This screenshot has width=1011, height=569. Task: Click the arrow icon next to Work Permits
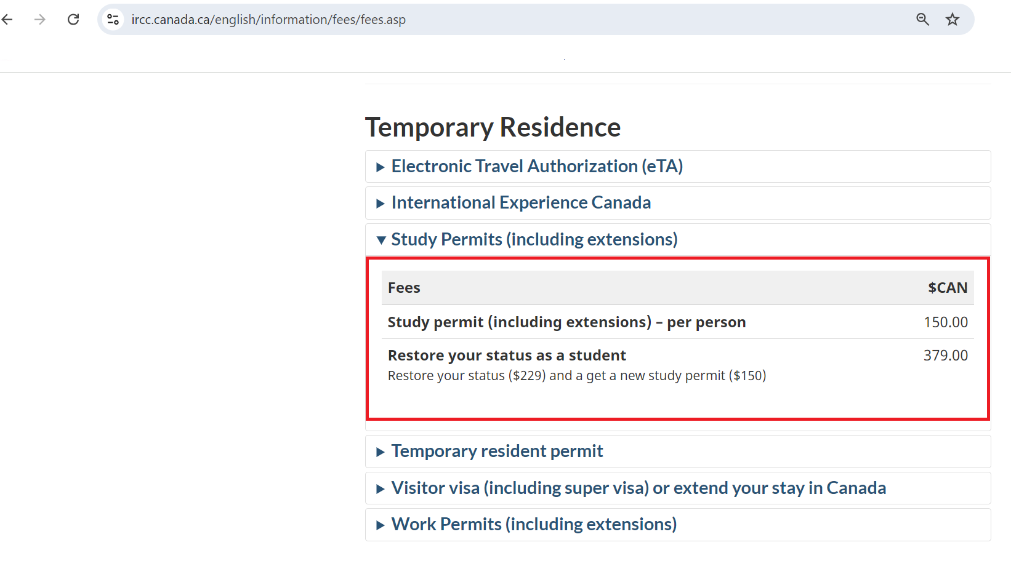point(381,524)
